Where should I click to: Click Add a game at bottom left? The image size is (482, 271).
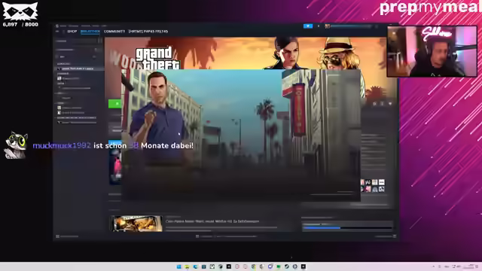67,236
